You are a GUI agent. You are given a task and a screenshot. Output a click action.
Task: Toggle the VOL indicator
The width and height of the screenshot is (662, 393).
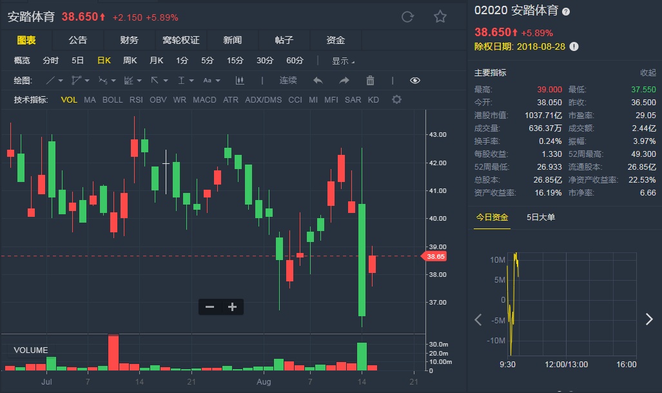[69, 100]
